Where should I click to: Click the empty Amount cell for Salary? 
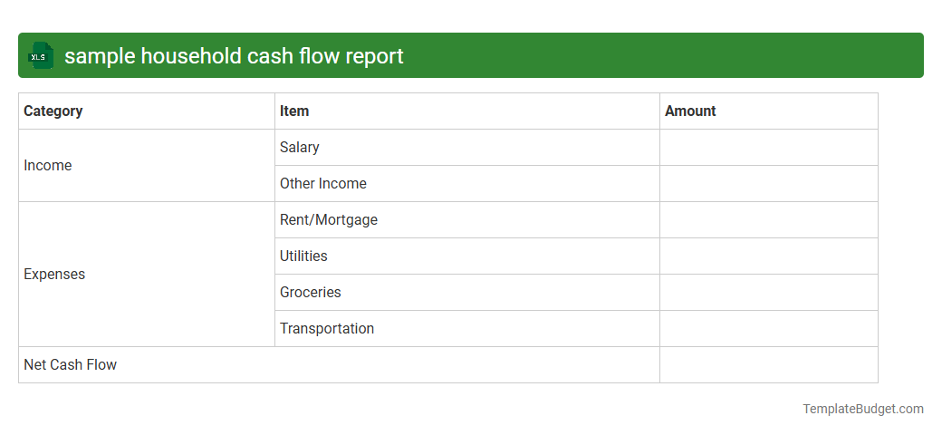click(769, 147)
